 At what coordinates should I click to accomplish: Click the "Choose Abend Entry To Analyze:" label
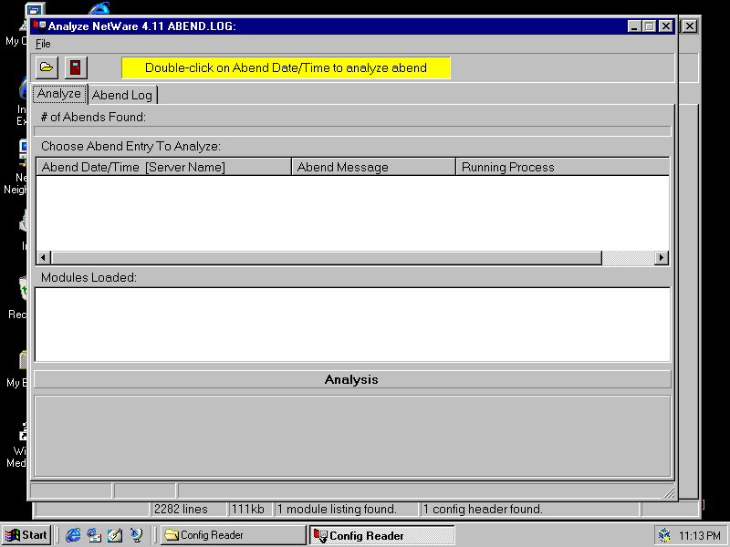(x=130, y=147)
